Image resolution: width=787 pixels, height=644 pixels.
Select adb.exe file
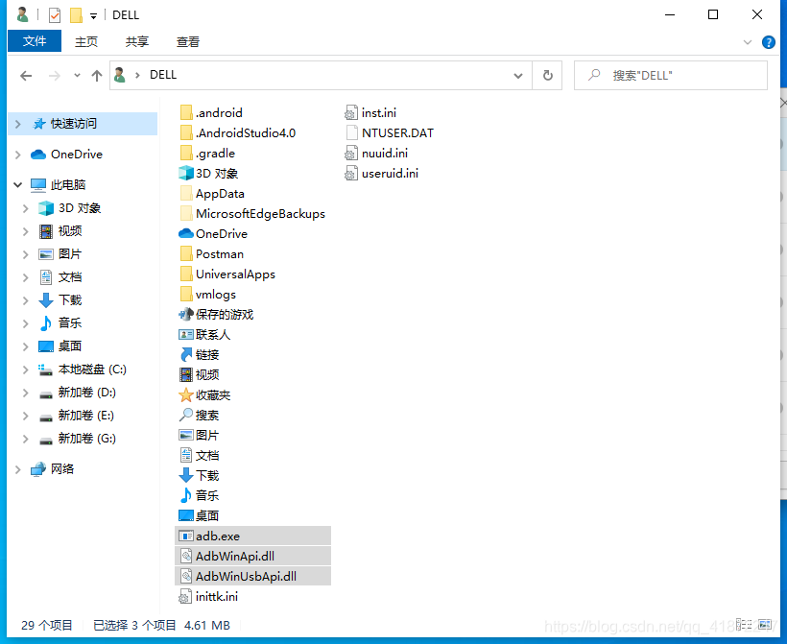coord(252,537)
